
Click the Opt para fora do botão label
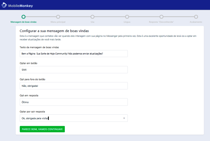click(x=32, y=79)
